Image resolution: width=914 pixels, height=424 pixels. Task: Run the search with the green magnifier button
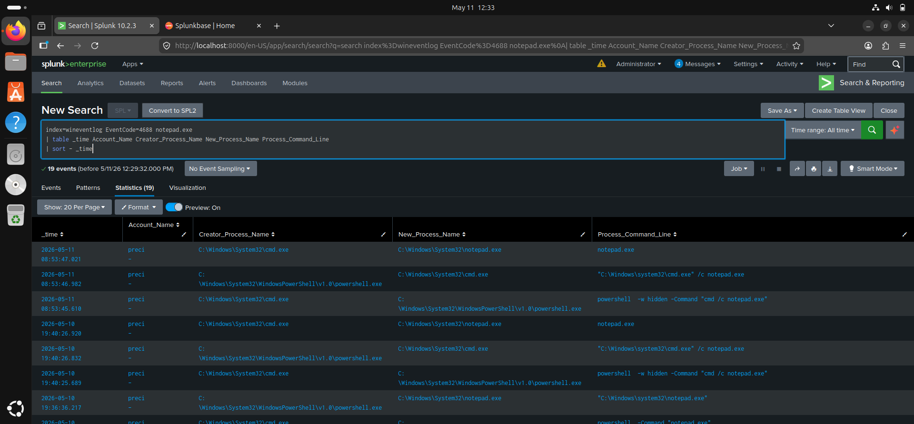[x=872, y=130]
